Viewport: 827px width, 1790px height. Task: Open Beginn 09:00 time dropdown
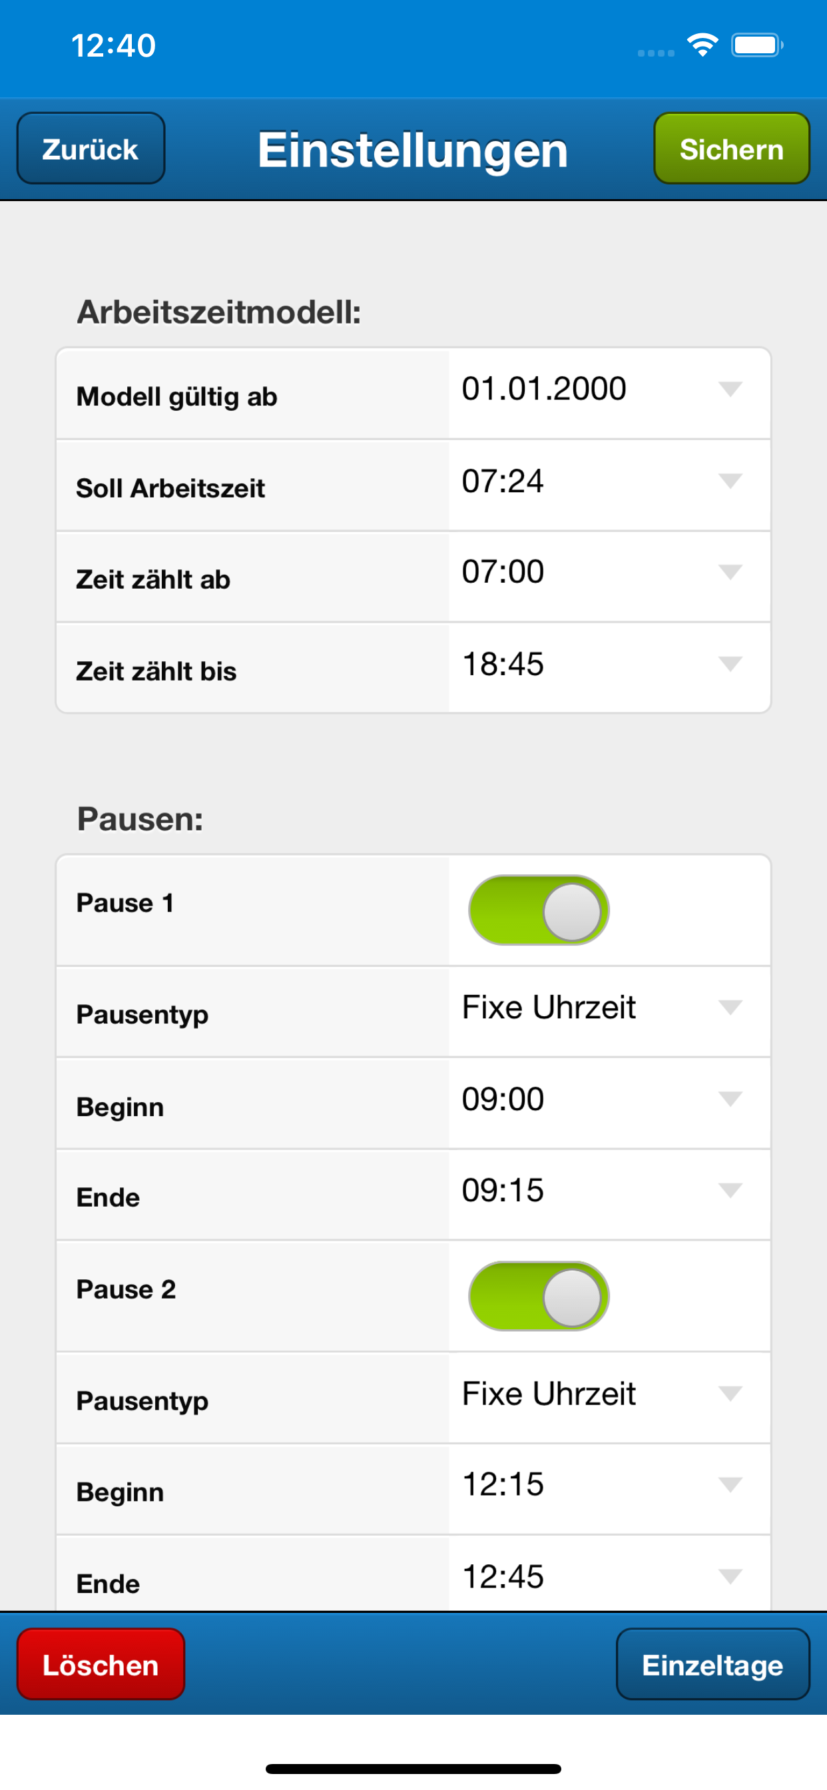point(609,1103)
